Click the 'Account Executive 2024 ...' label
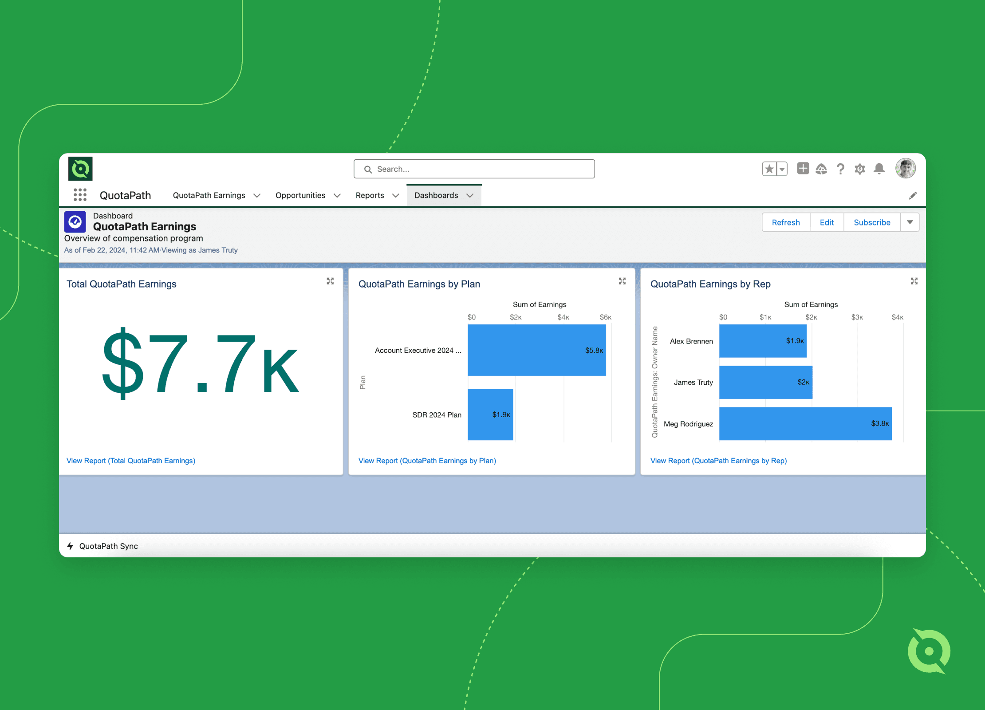Screen dimensions: 985x710 pyautogui.click(x=418, y=350)
